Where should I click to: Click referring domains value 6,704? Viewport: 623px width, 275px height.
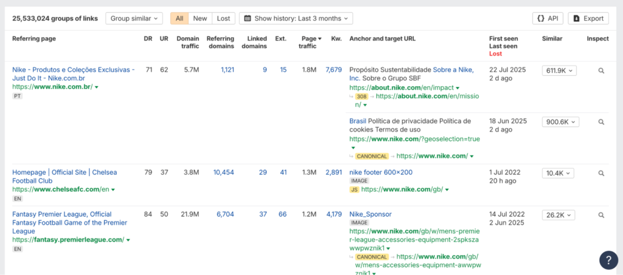225,214
